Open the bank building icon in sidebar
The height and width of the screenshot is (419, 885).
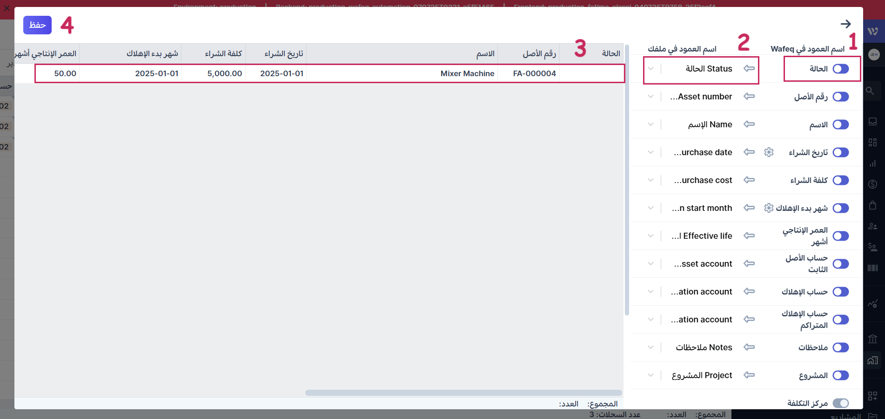point(872,339)
